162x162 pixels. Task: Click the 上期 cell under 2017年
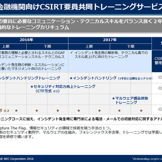tap(89, 47)
